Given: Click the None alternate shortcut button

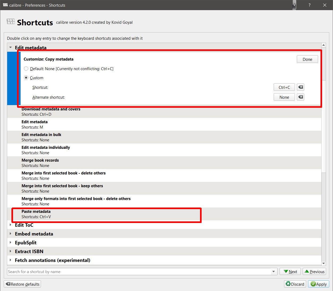Looking at the screenshot, I should coord(284,97).
